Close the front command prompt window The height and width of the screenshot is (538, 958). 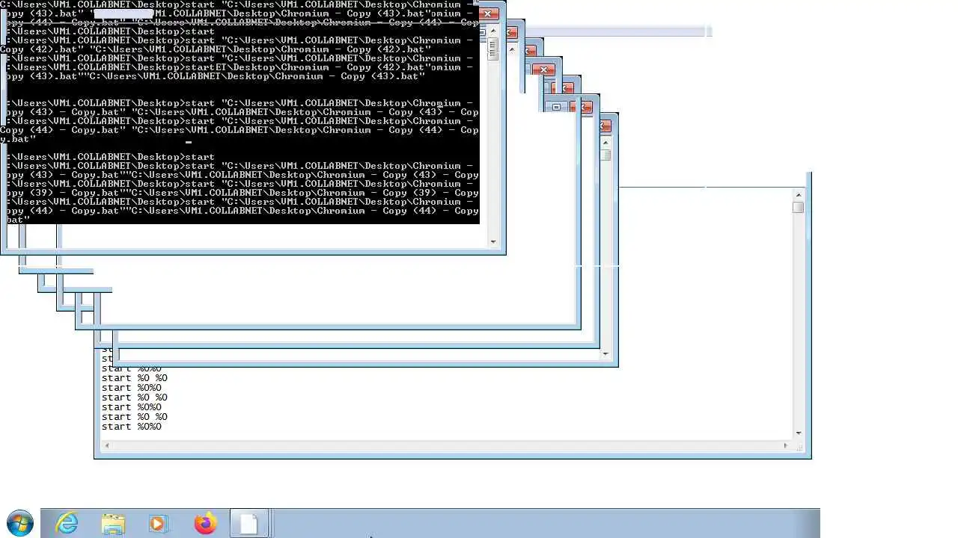pos(487,13)
